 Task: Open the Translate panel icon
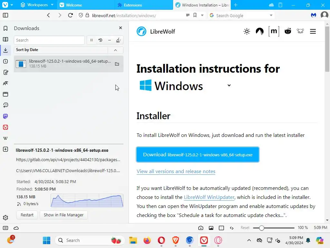coord(5,83)
